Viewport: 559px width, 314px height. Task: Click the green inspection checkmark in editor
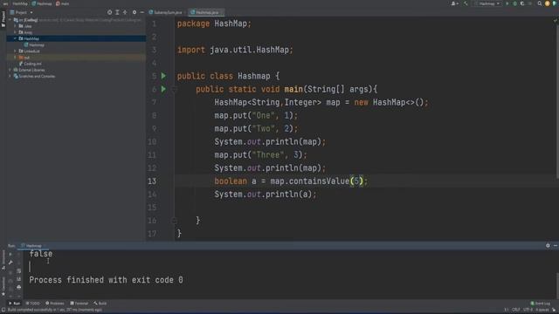pos(556,21)
